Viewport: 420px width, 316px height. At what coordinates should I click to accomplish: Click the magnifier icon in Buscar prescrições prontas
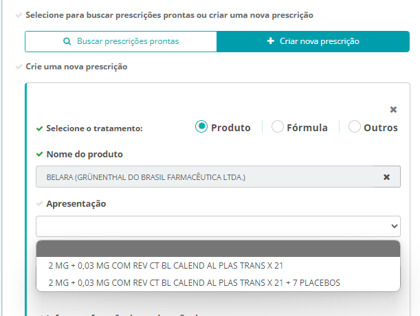[67, 41]
